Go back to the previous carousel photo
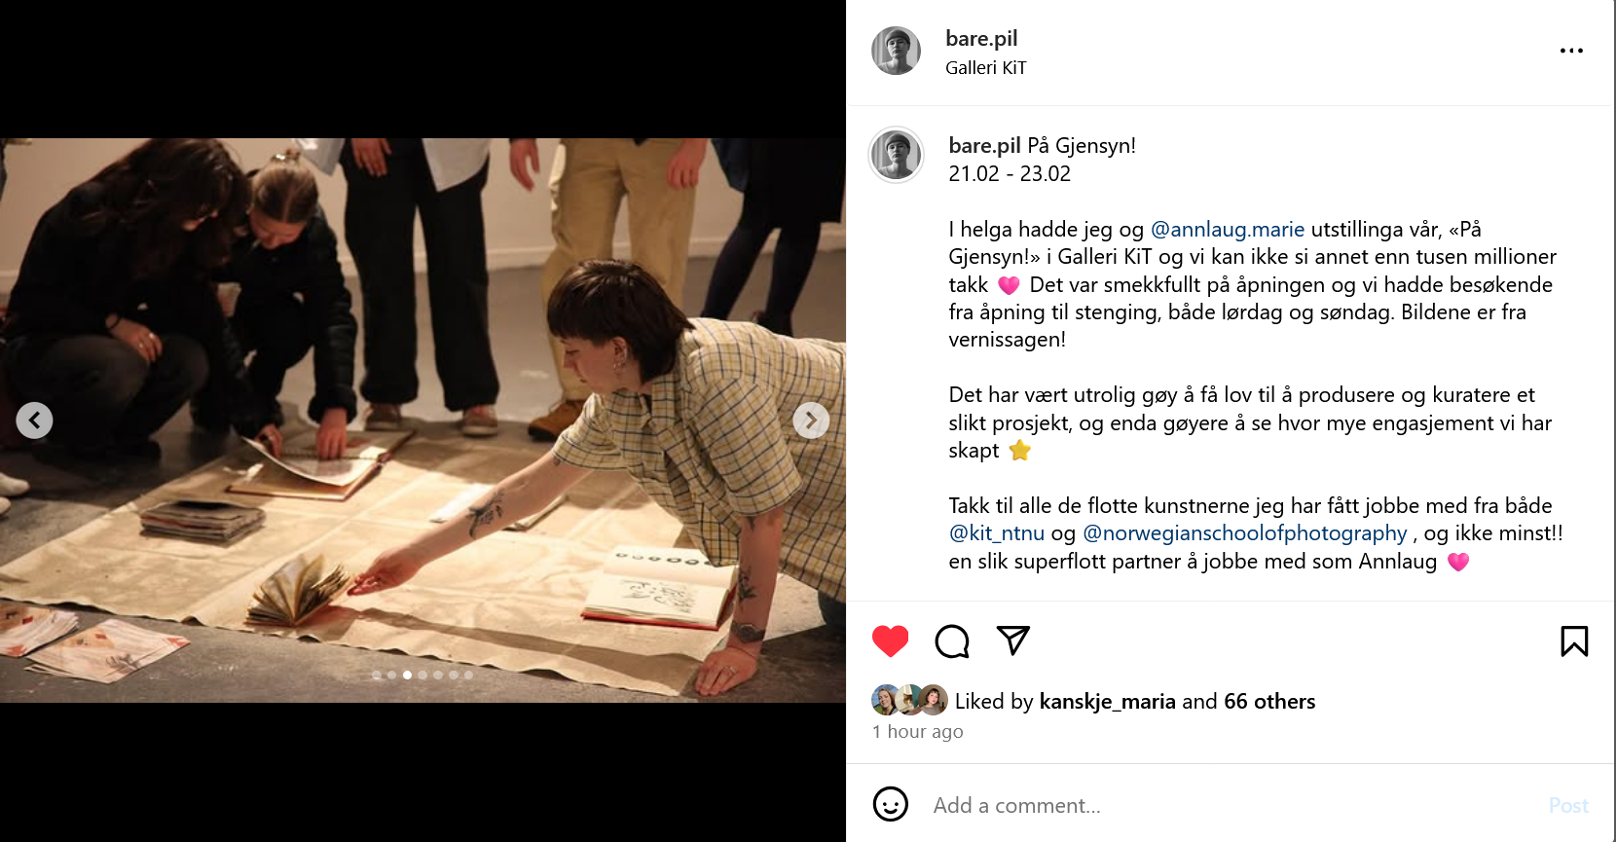This screenshot has height=842, width=1617. [34, 421]
